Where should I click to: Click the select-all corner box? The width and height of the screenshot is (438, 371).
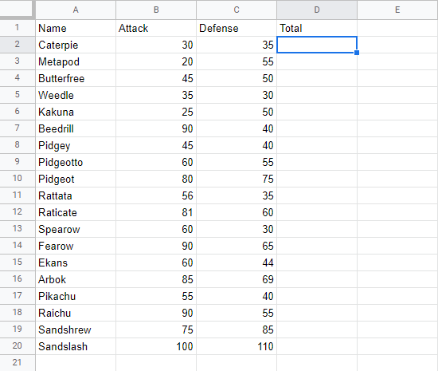[17, 10]
